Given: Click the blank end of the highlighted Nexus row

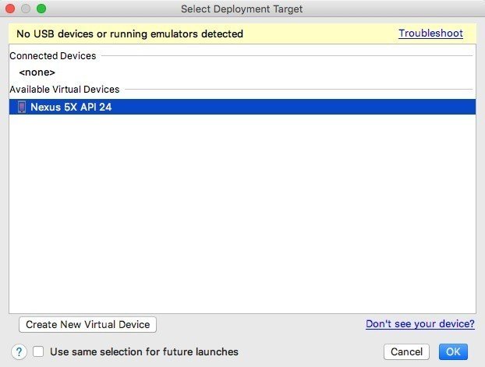Looking at the screenshot, I should tap(351, 108).
